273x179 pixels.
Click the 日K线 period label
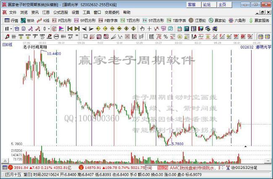pyautogui.click(x=7, y=45)
